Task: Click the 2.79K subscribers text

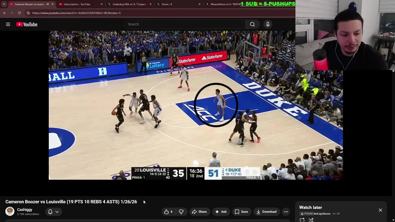Action: [28, 214]
